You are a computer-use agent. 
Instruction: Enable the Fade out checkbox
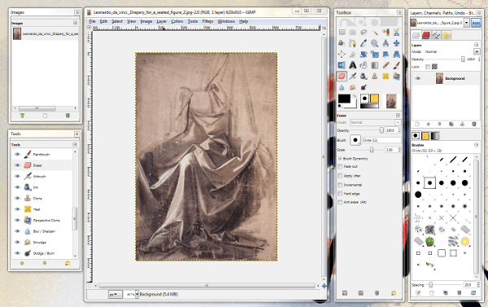(x=340, y=166)
